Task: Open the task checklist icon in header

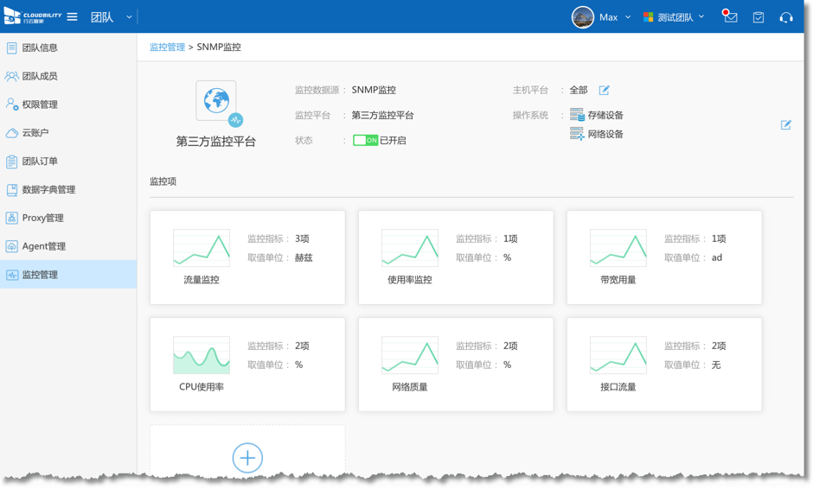Action: pyautogui.click(x=759, y=17)
